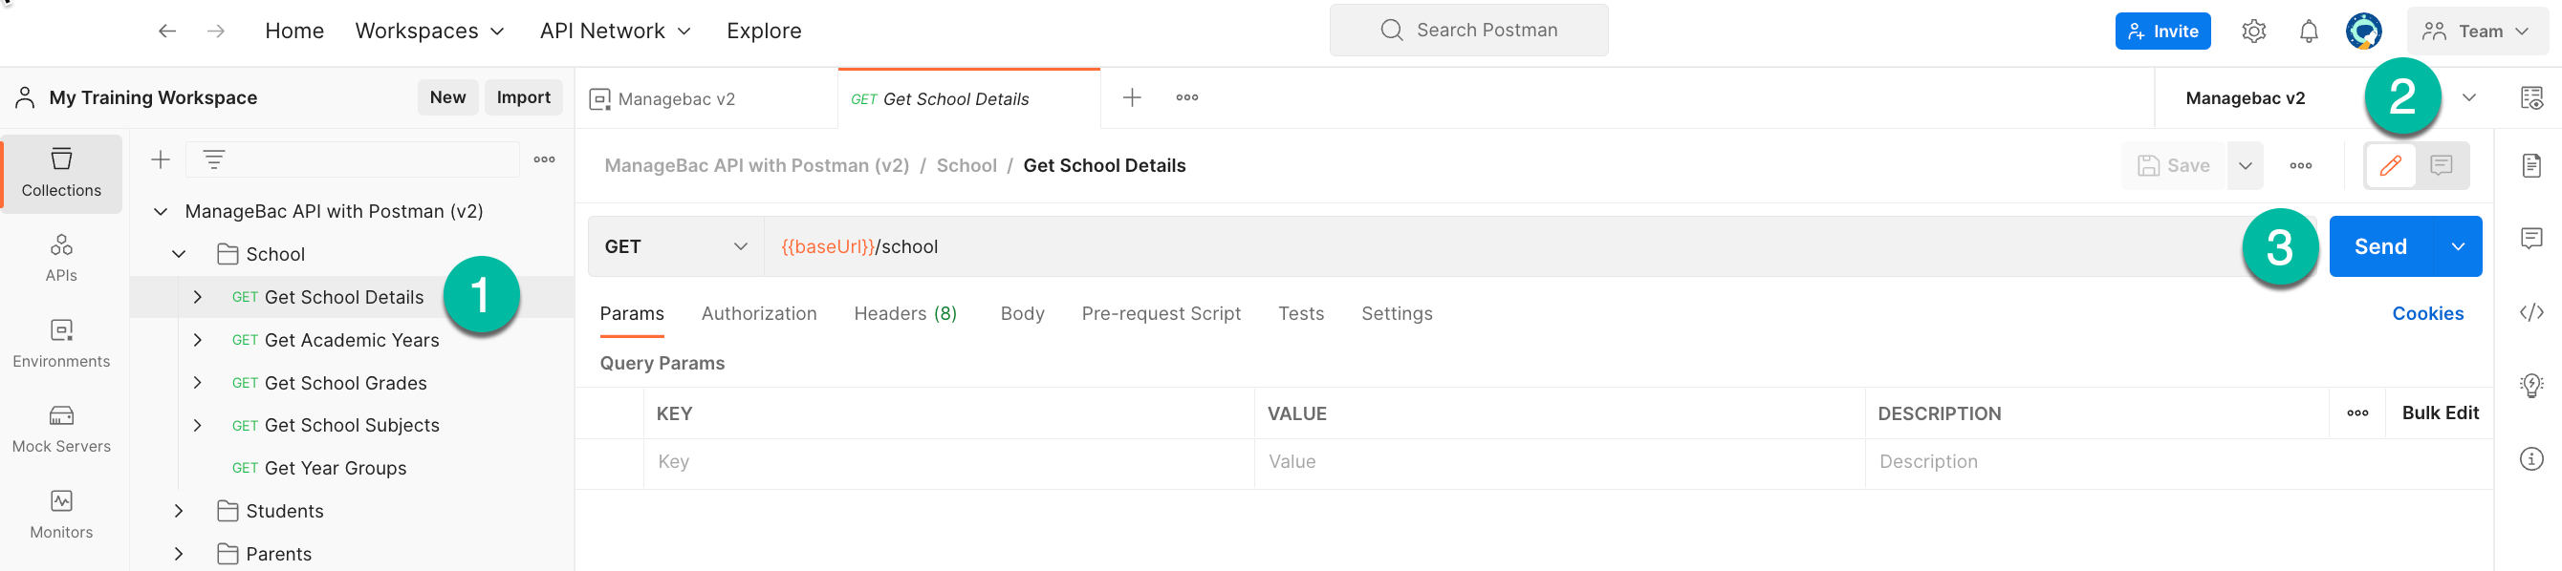Collapse the ManageBac API collection
Viewport: 2562px width, 571px height.
[161, 212]
